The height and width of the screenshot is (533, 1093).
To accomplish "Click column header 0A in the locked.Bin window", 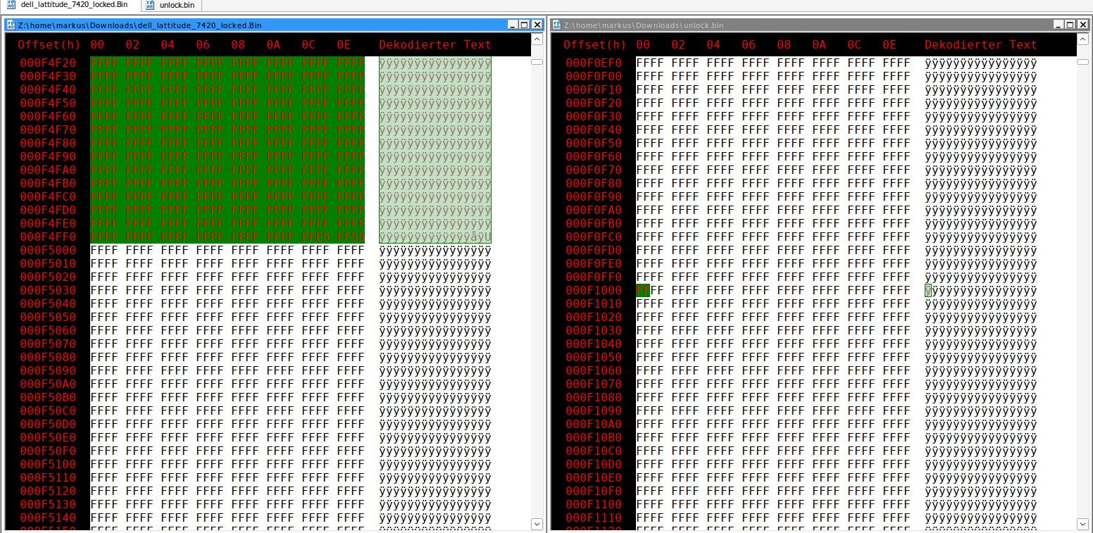I will click(273, 45).
